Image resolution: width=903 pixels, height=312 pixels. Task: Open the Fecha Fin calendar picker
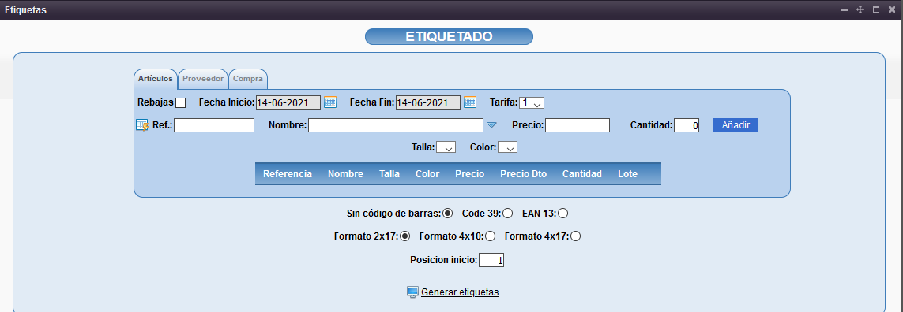pyautogui.click(x=471, y=102)
